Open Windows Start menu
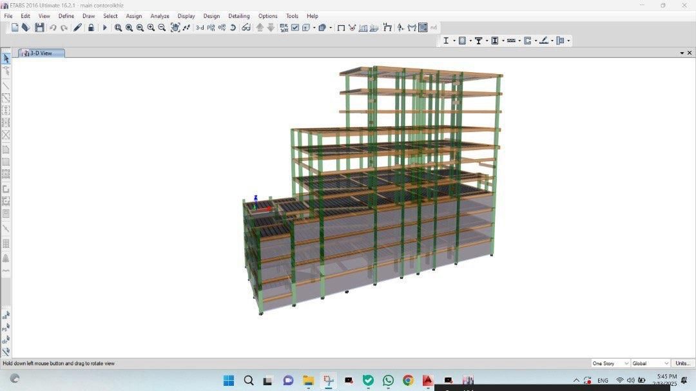 click(x=229, y=380)
